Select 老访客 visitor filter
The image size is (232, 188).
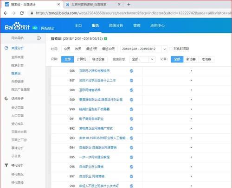(206, 59)
